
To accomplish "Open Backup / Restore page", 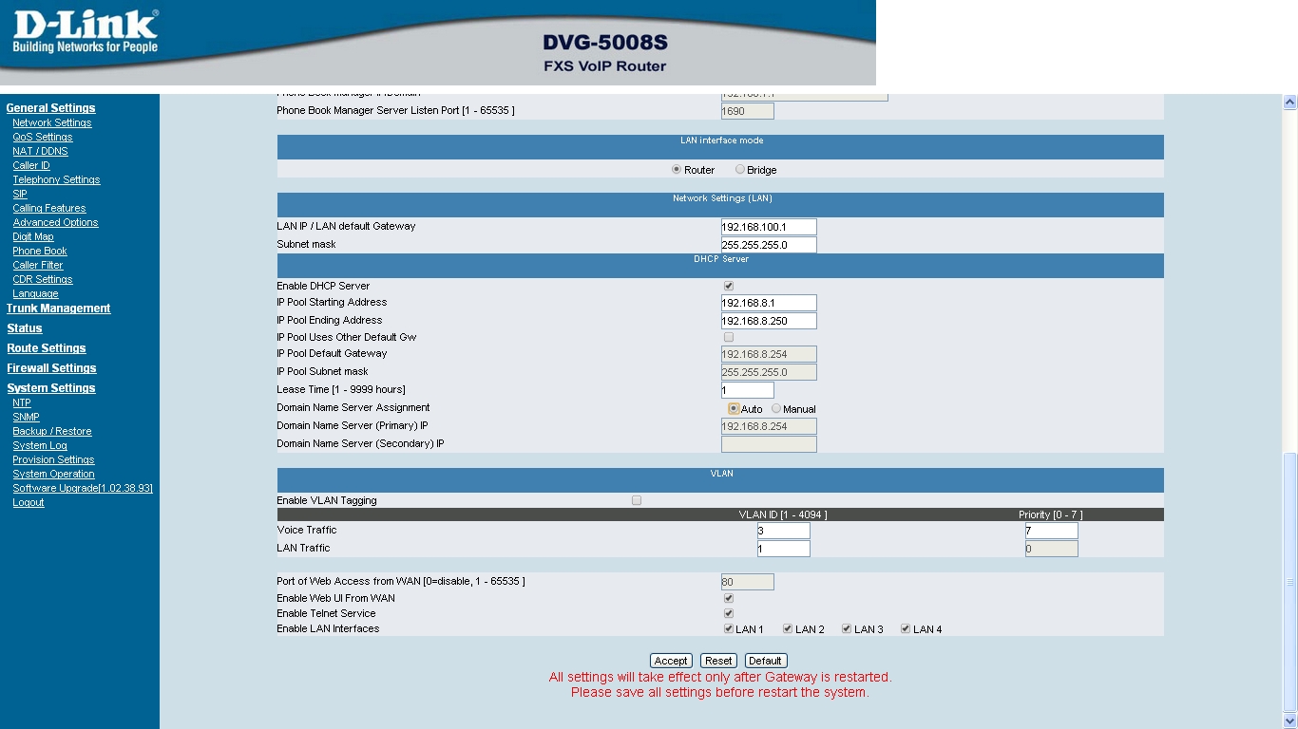I will 52,431.
